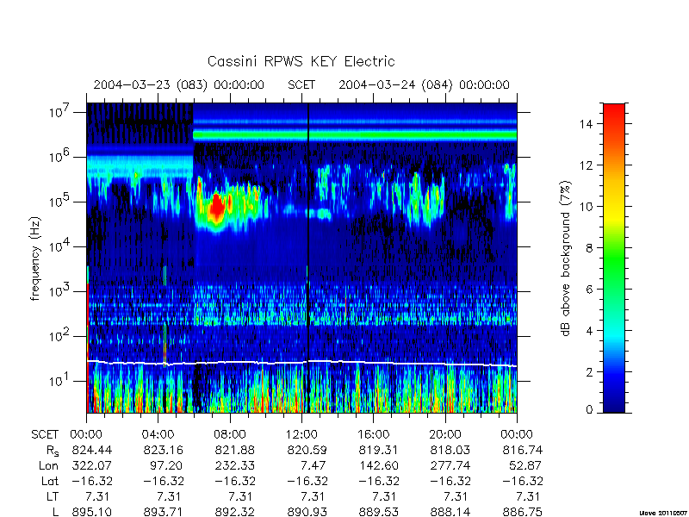Viewport: 689px width, 517px height.
Task: Click the 20:00 time tick label
Action: pyautogui.click(x=444, y=435)
